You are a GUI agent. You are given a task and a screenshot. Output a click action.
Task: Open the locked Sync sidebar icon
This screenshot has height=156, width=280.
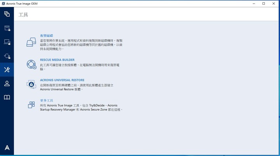[7, 56]
